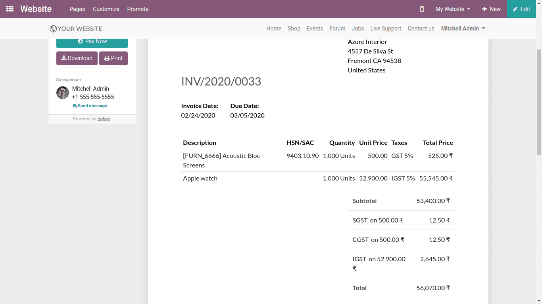542x304 pixels.
Task: Print the invoice
Action: point(113,58)
